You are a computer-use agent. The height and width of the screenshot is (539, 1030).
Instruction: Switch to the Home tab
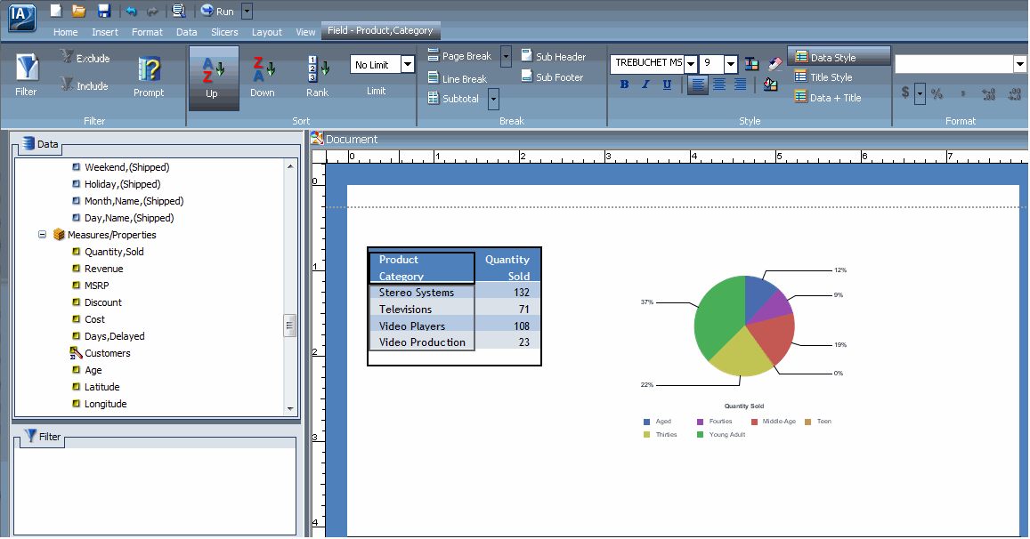click(x=66, y=31)
